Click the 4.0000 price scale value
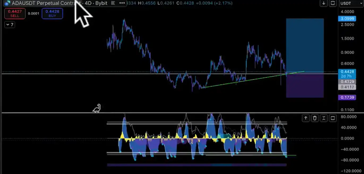364x174 pixels. [x=347, y=12]
